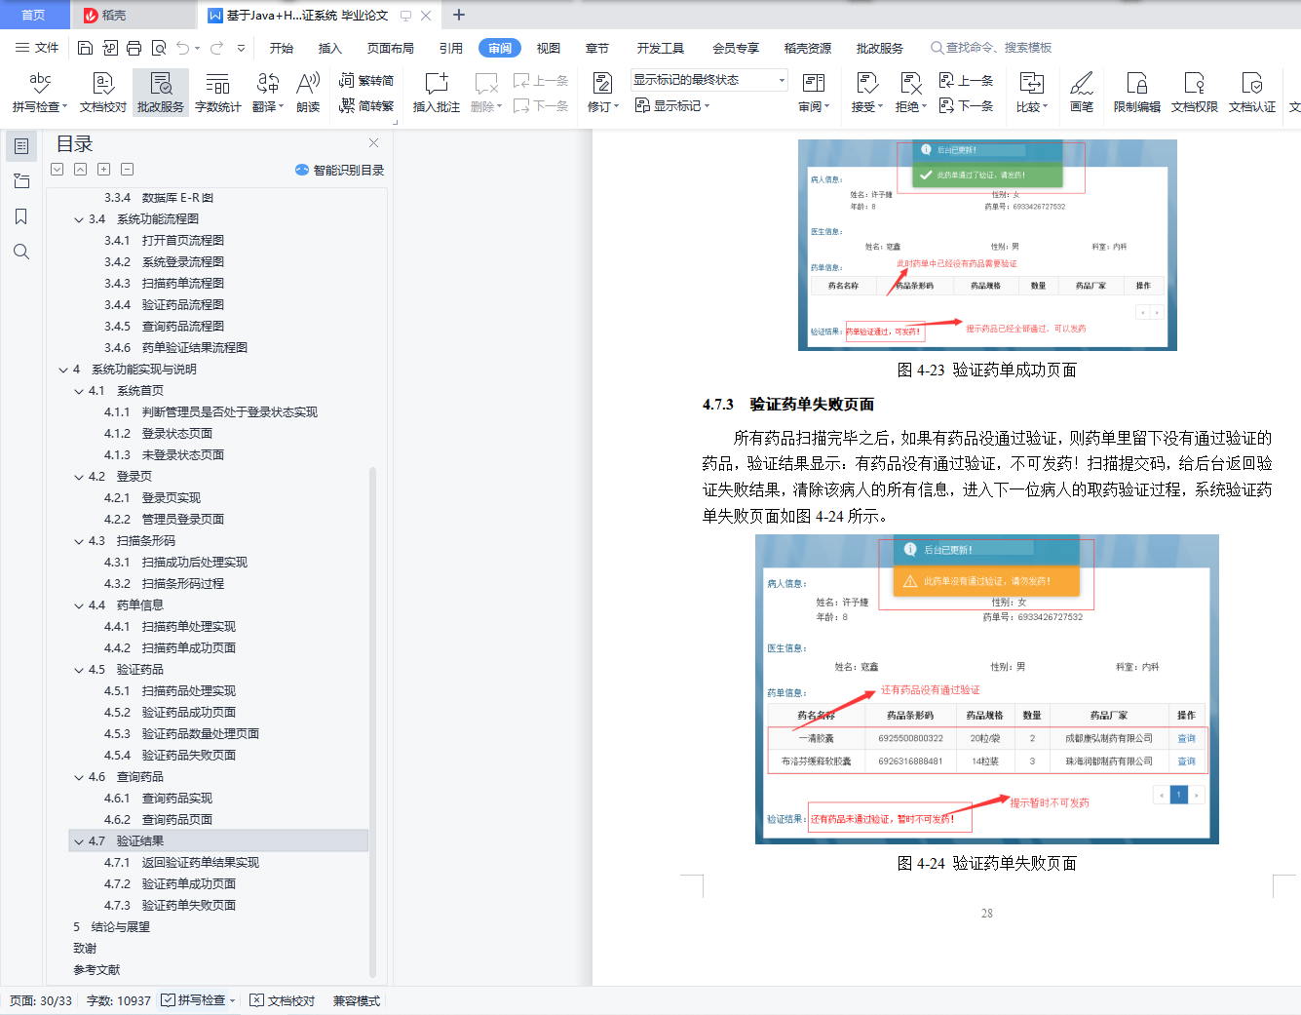The width and height of the screenshot is (1301, 1015).
Task: Select 5 结论与展望 in the outline
Action: coord(111,927)
